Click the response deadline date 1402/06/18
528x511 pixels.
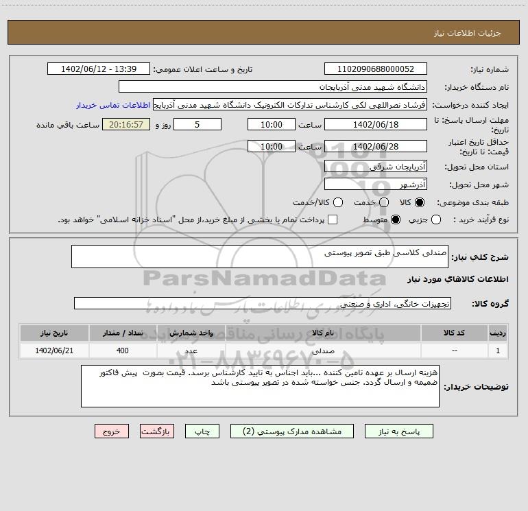[x=376, y=124]
